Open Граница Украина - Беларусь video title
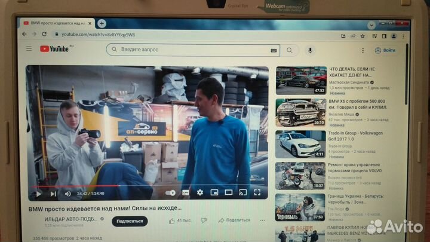The image size is (430, 242). [x=355, y=199]
